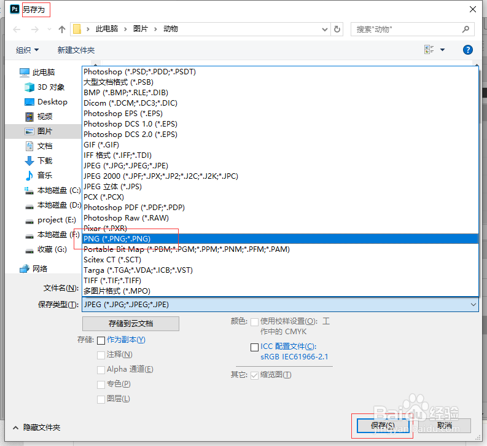The image size is (487, 446).
Task: Choose PNG format option
Action: (x=280, y=239)
